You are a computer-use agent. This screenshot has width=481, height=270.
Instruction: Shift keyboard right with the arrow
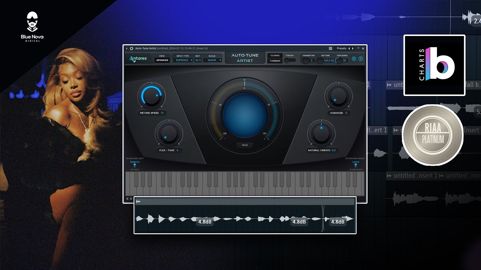[x=131, y=199]
